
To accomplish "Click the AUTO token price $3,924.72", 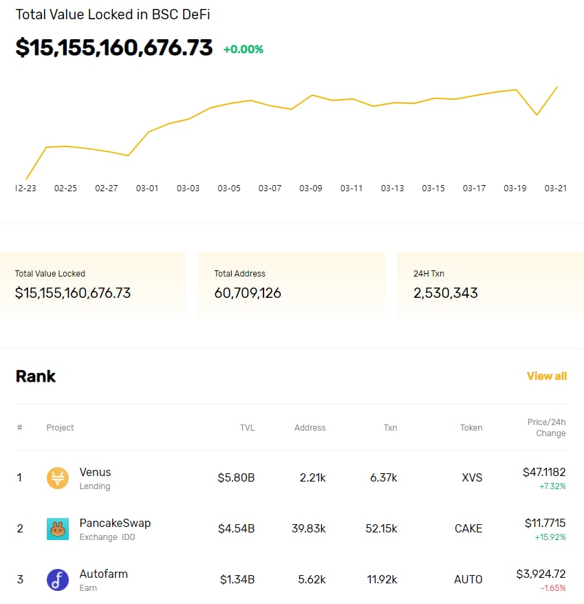I will point(541,574).
